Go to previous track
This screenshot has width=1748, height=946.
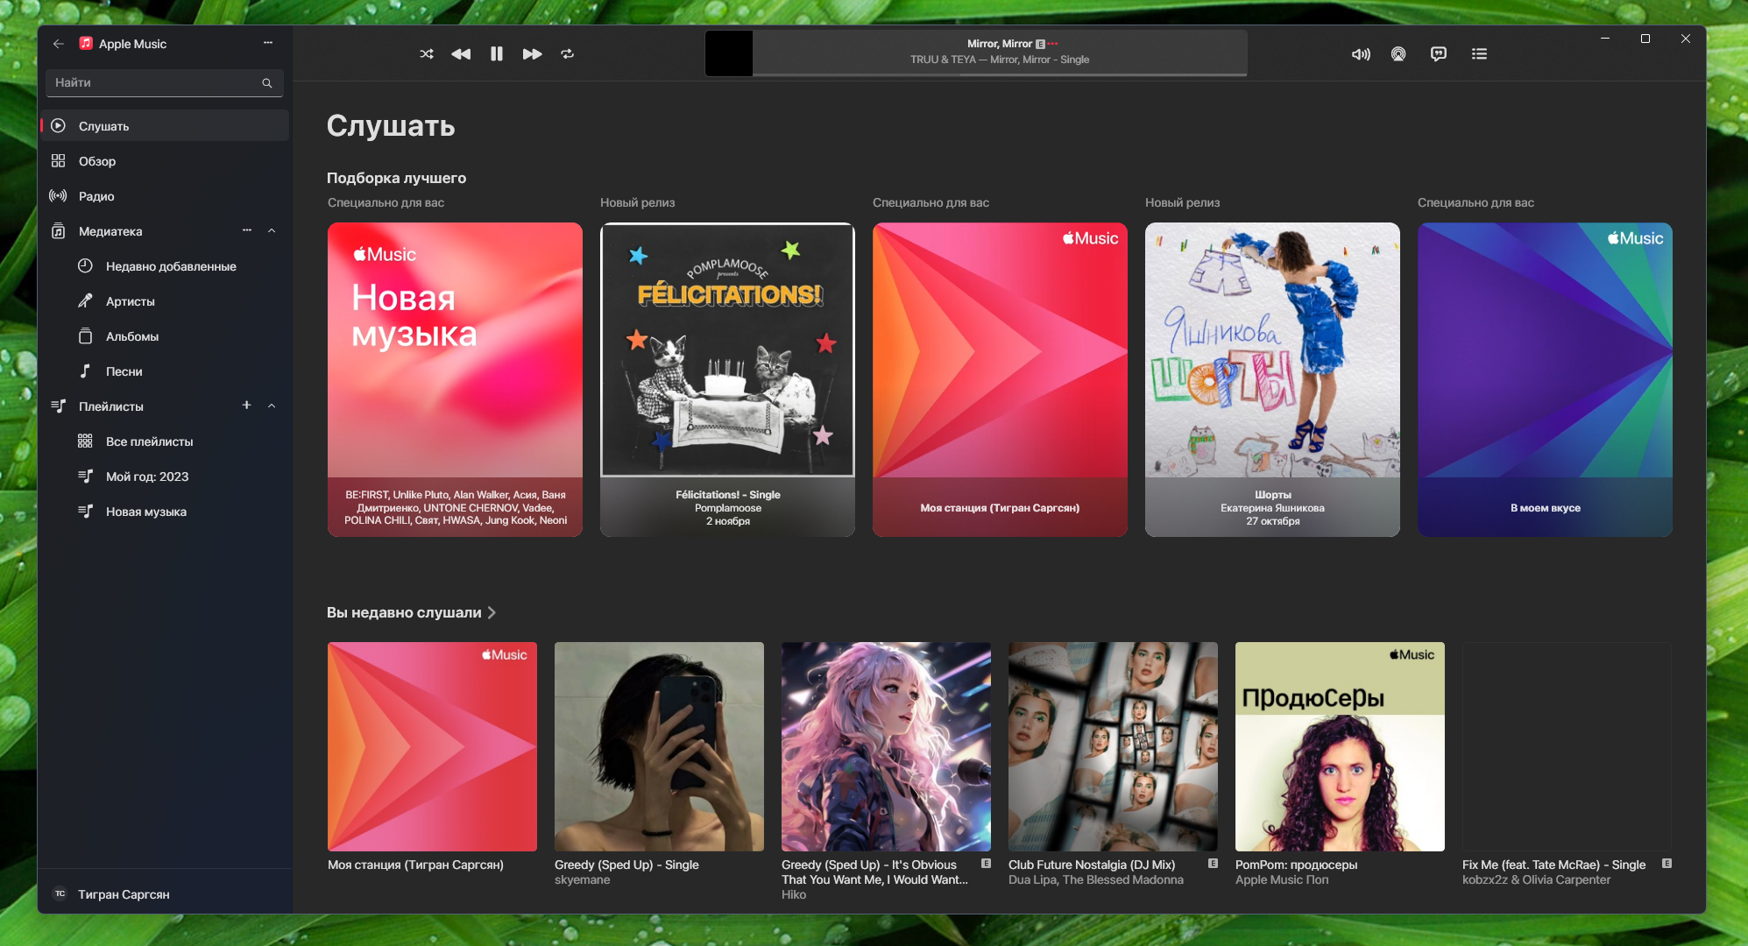(461, 53)
